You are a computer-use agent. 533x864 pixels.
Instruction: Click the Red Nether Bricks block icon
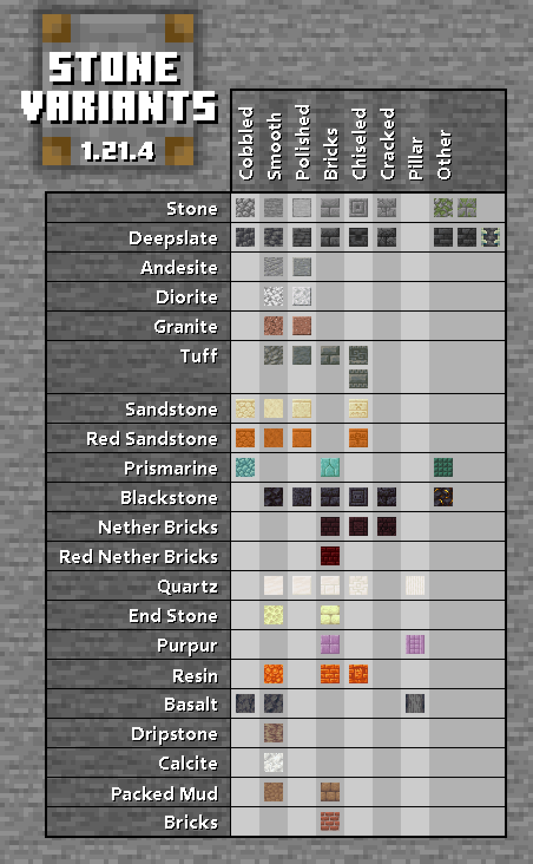(x=330, y=556)
